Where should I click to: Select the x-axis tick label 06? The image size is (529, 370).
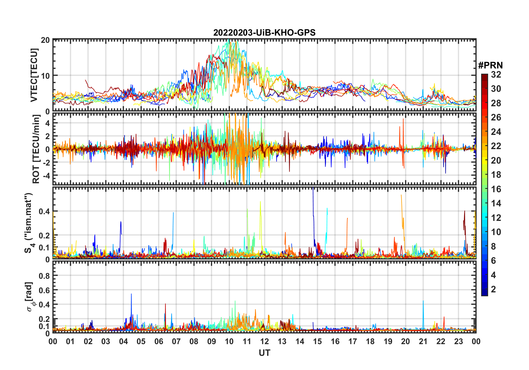pyautogui.click(x=159, y=341)
